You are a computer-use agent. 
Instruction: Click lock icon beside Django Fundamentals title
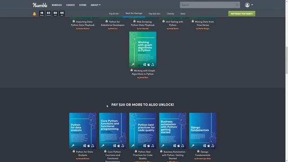[x=198, y=151]
